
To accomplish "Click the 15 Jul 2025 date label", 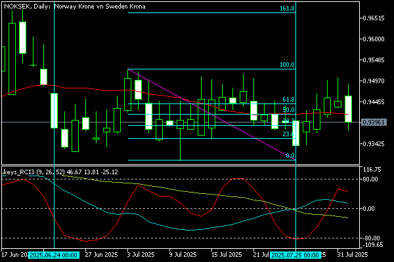I will (x=227, y=255).
